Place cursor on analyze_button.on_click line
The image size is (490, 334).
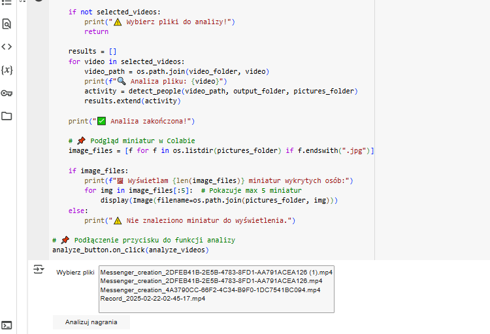[130, 250]
